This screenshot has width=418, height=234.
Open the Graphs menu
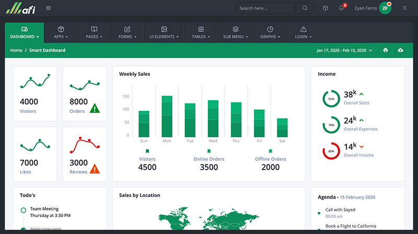click(x=270, y=32)
